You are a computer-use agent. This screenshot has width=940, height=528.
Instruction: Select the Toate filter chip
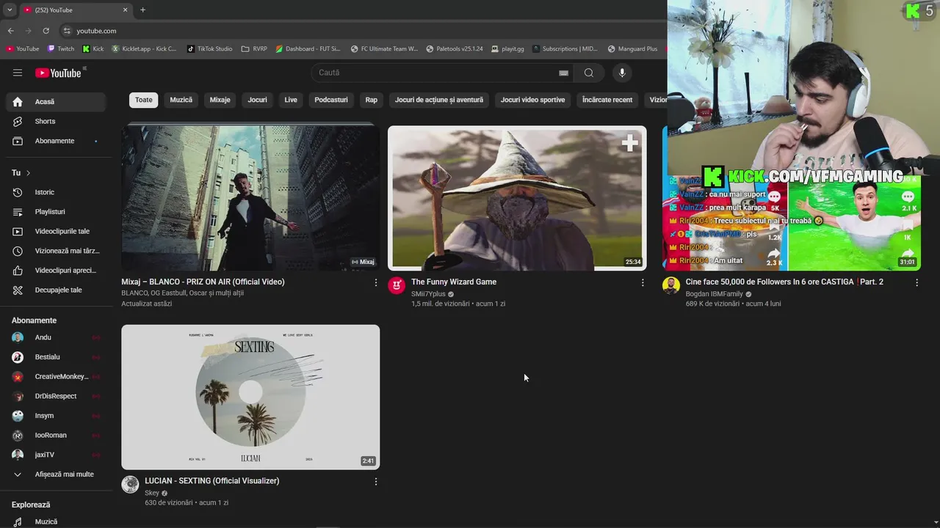tap(144, 100)
